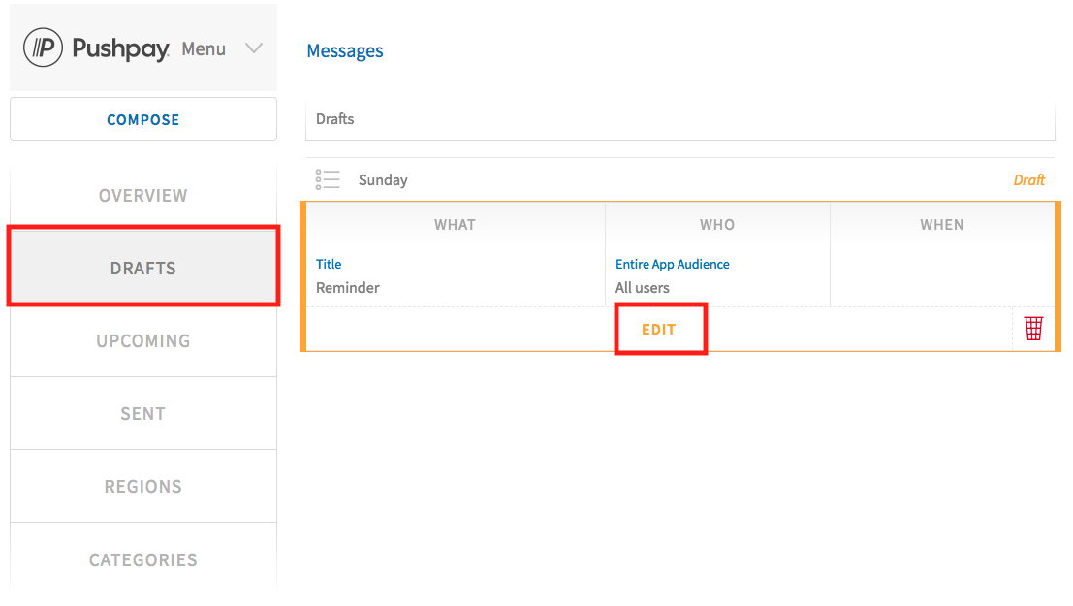Viewport: 1073px width, 606px height.
Task: Delete the draft using the trash icon
Action: point(1032,328)
